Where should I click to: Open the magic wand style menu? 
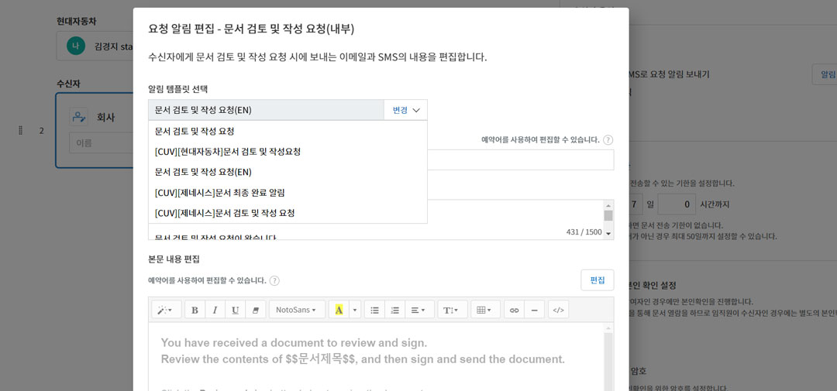pos(166,310)
